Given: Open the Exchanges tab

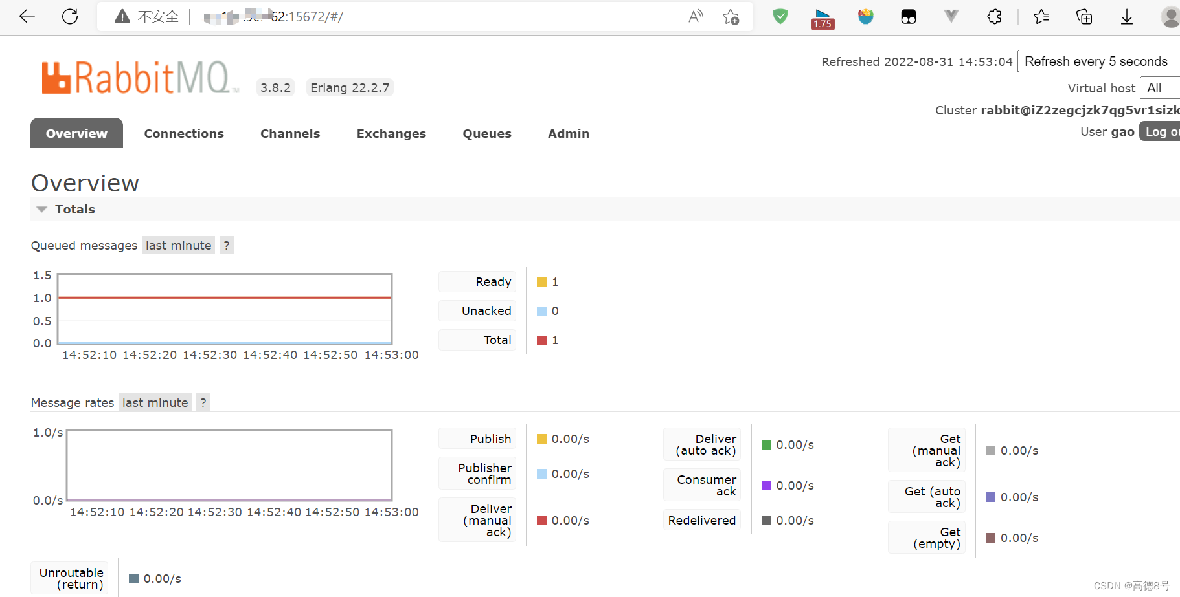Looking at the screenshot, I should (x=391, y=133).
